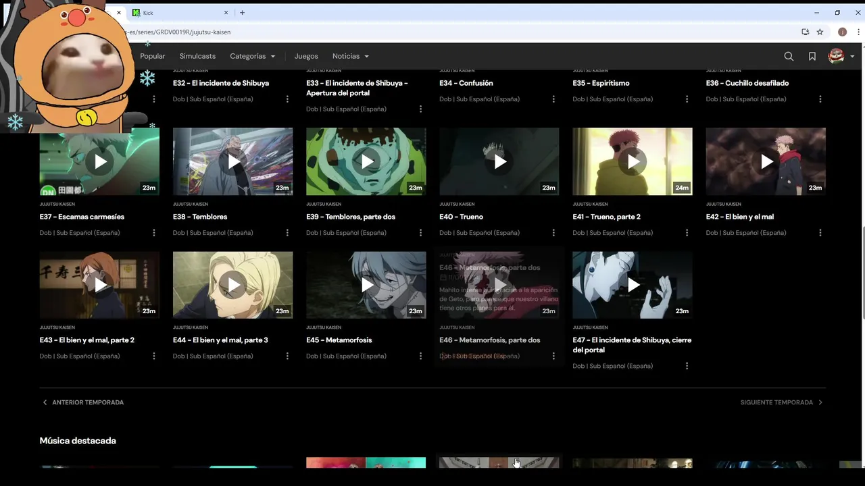
Task: Expand the Noticias dropdown
Action: [x=351, y=56]
